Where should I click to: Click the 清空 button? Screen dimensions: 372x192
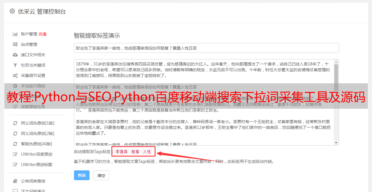(x=101, y=175)
